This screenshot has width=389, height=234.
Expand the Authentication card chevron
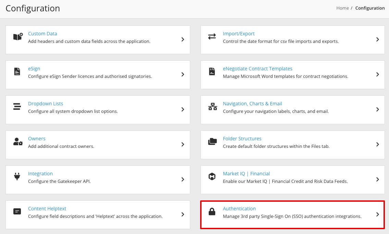pos(377,214)
